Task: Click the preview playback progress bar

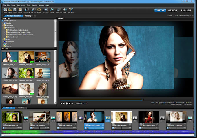Action: 125,100
